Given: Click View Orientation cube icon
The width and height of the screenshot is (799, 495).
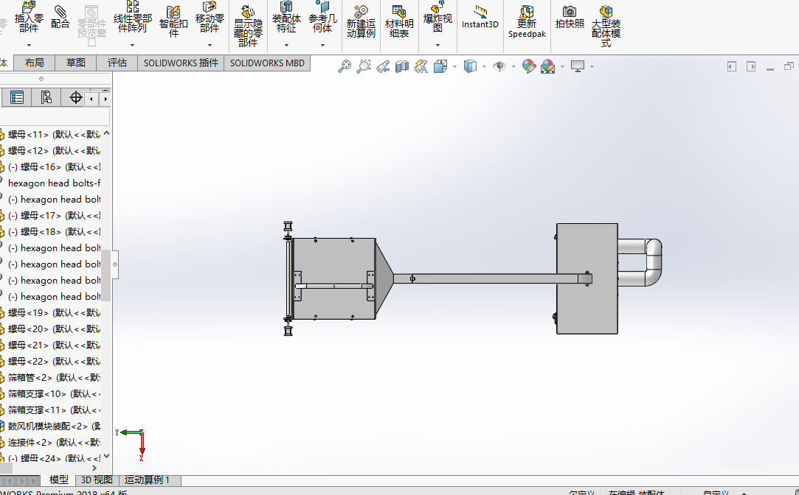Looking at the screenshot, I should (x=440, y=66).
